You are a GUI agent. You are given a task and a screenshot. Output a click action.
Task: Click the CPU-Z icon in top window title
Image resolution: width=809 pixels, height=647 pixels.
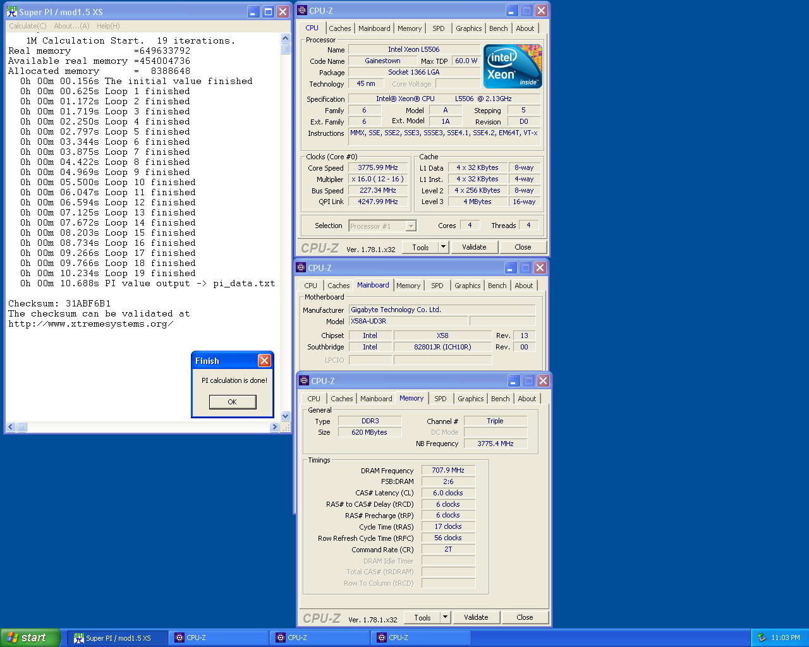pyautogui.click(x=302, y=11)
